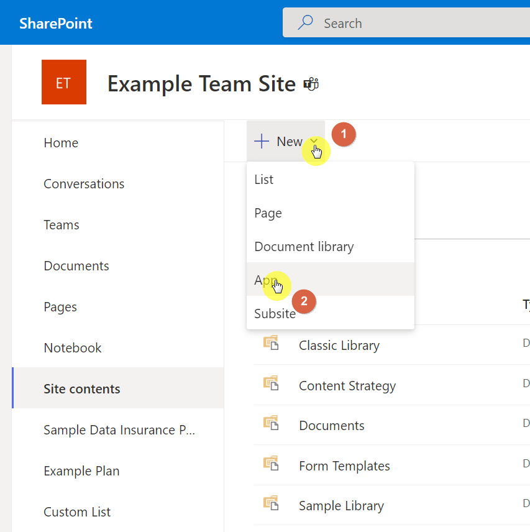Choose Page from the New menu
Image resolution: width=530 pixels, height=532 pixels.
tap(331, 213)
